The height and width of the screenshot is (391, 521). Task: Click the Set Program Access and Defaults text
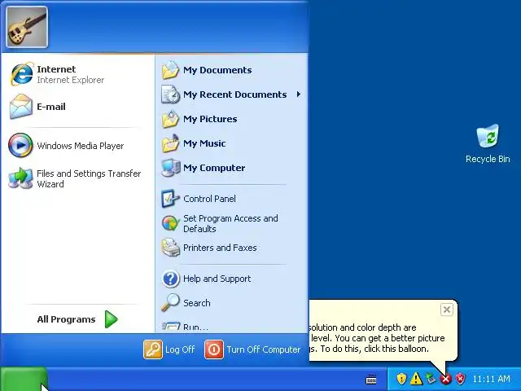230,223
